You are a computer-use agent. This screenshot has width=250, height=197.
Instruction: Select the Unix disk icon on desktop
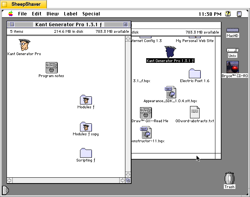pos(232,50)
